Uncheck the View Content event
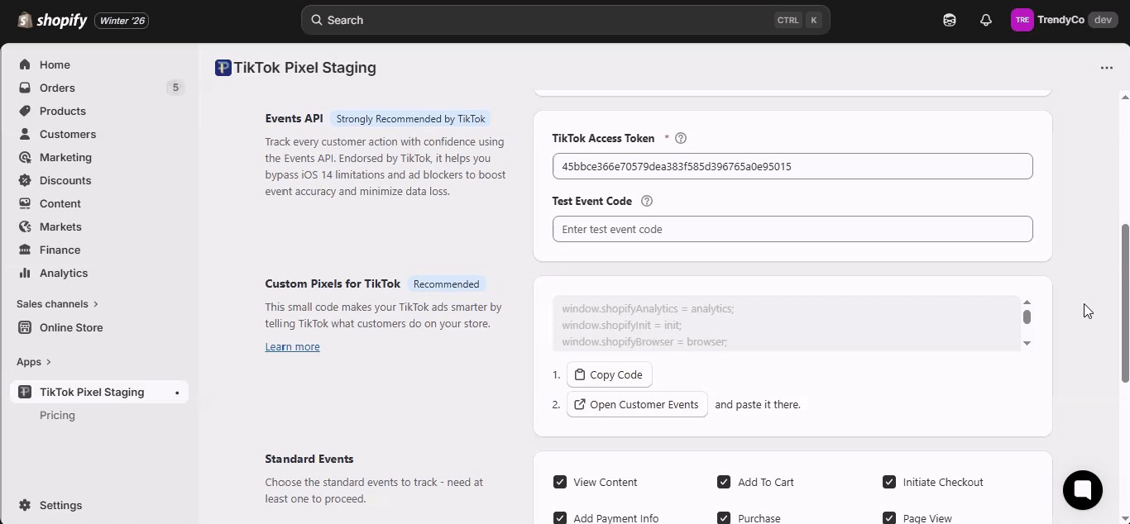 (560, 483)
